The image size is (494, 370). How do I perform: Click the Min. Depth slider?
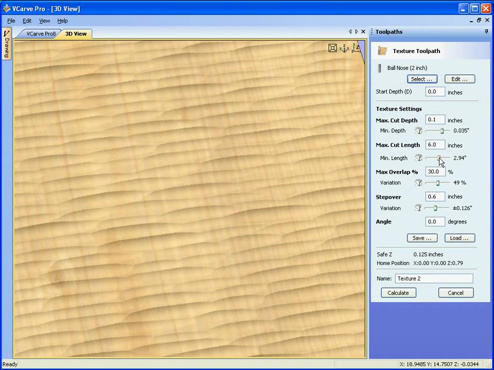pos(437,131)
